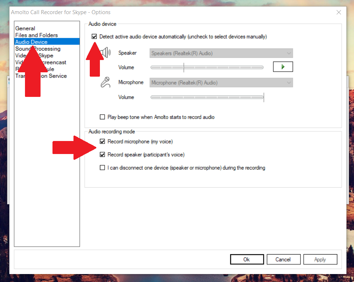354x282 pixels.
Task: Click the microphone icon beside Microphone label
Action: (105, 82)
